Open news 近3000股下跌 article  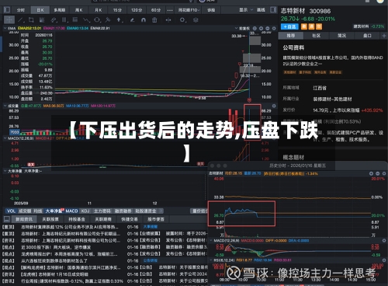pyautogui.click(x=56, y=247)
